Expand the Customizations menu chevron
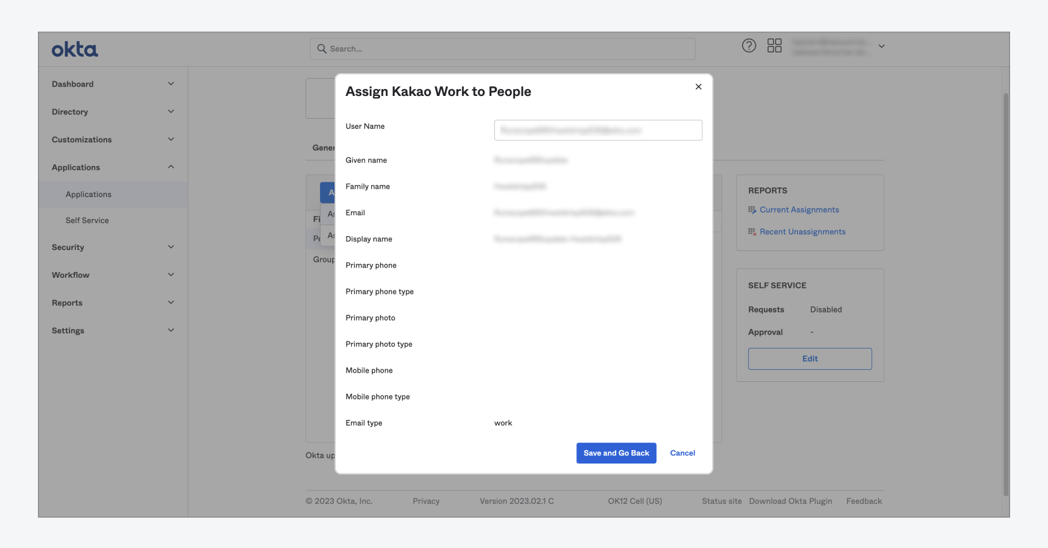The width and height of the screenshot is (1048, 548). (x=170, y=140)
